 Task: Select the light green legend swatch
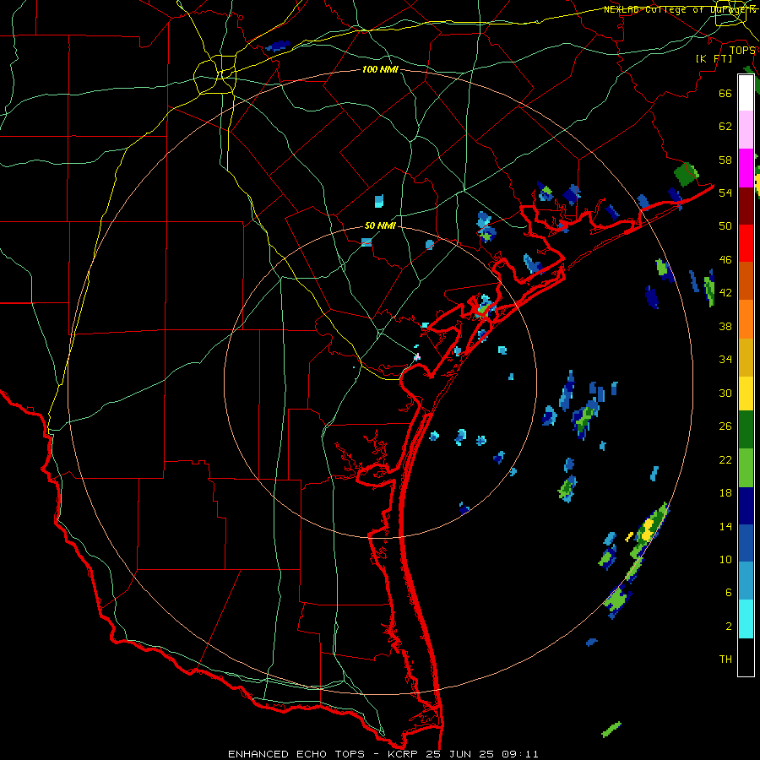[x=746, y=468]
